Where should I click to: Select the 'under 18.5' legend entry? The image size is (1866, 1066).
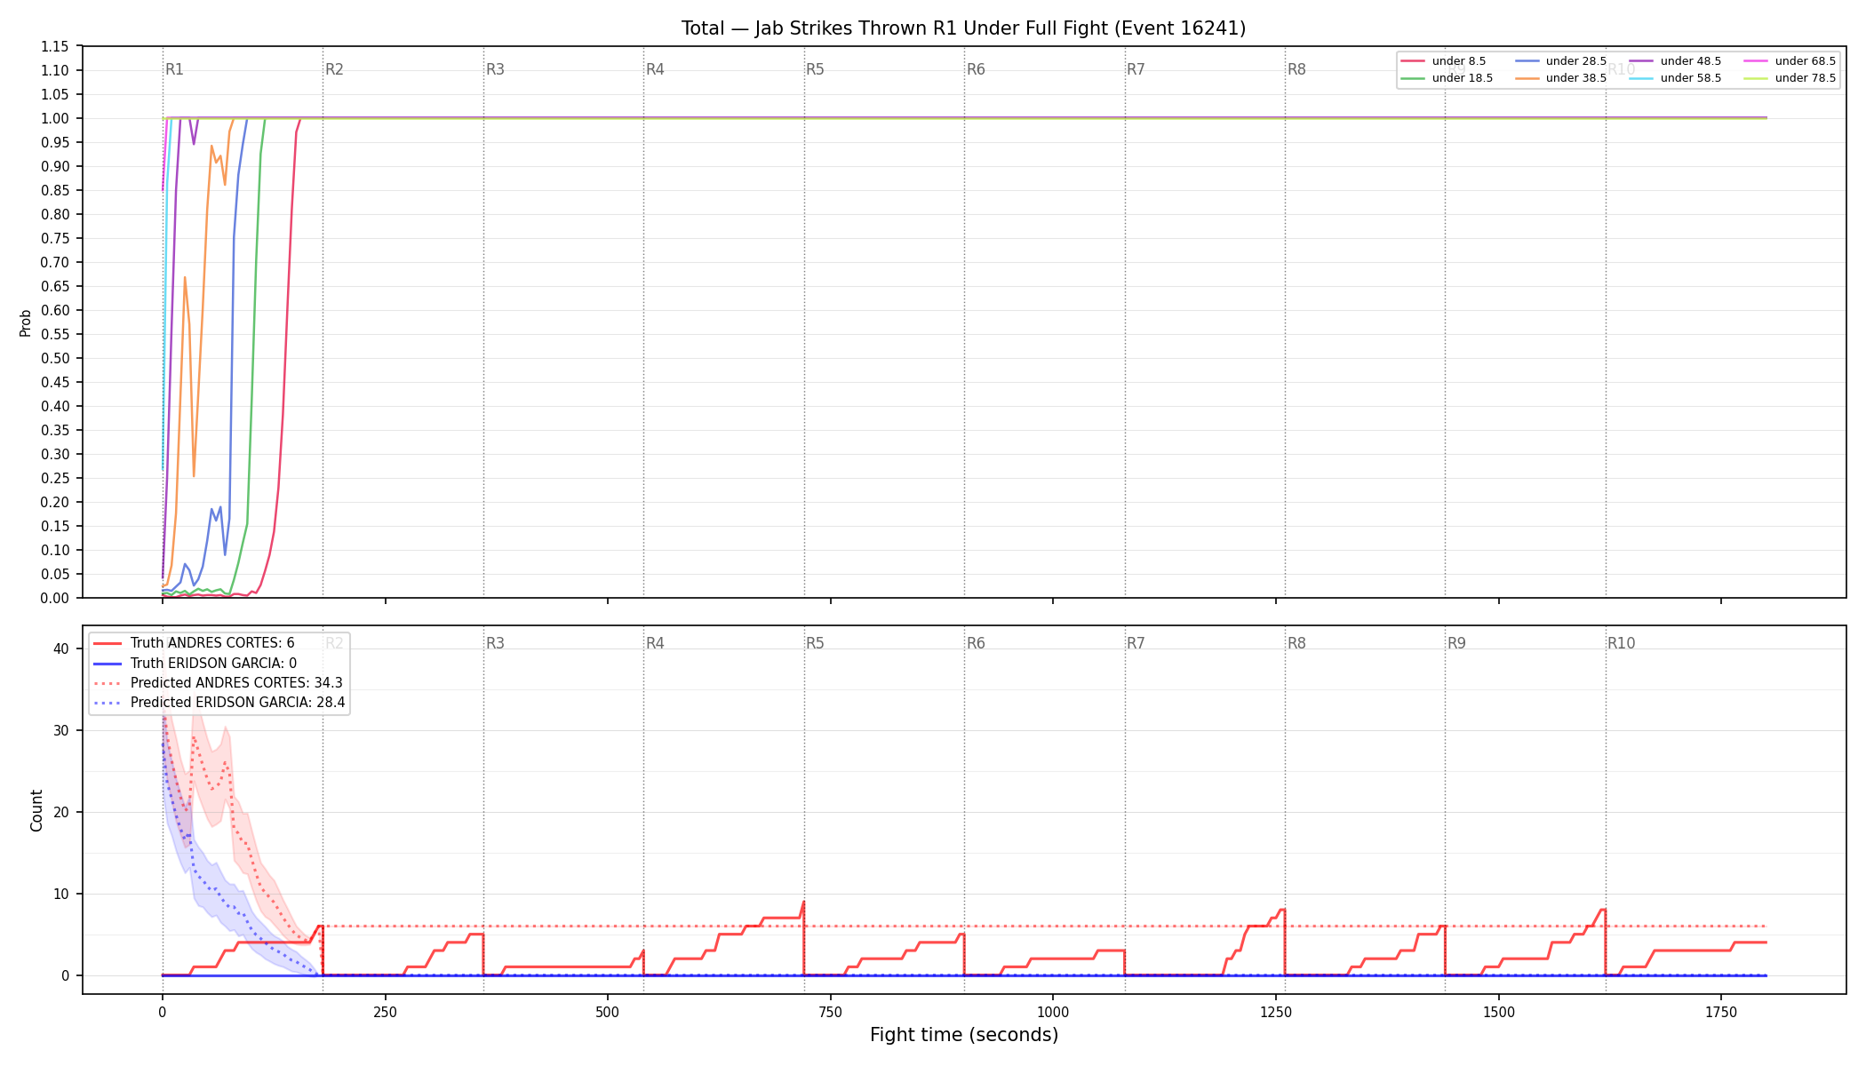[x=1447, y=78]
